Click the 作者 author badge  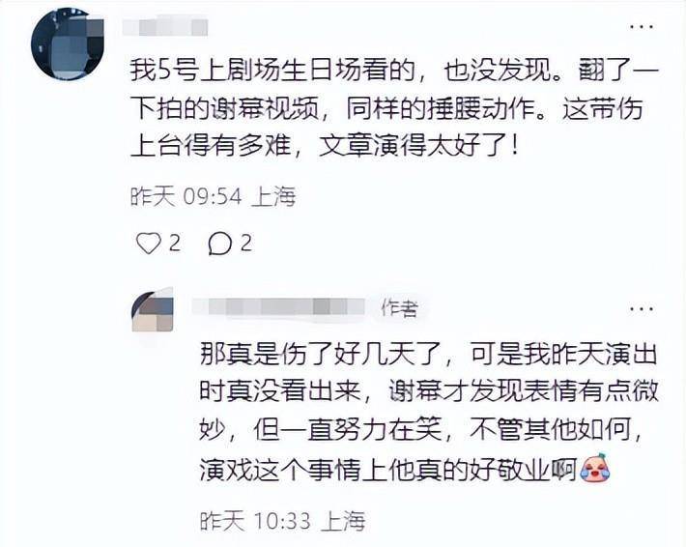[x=399, y=308]
